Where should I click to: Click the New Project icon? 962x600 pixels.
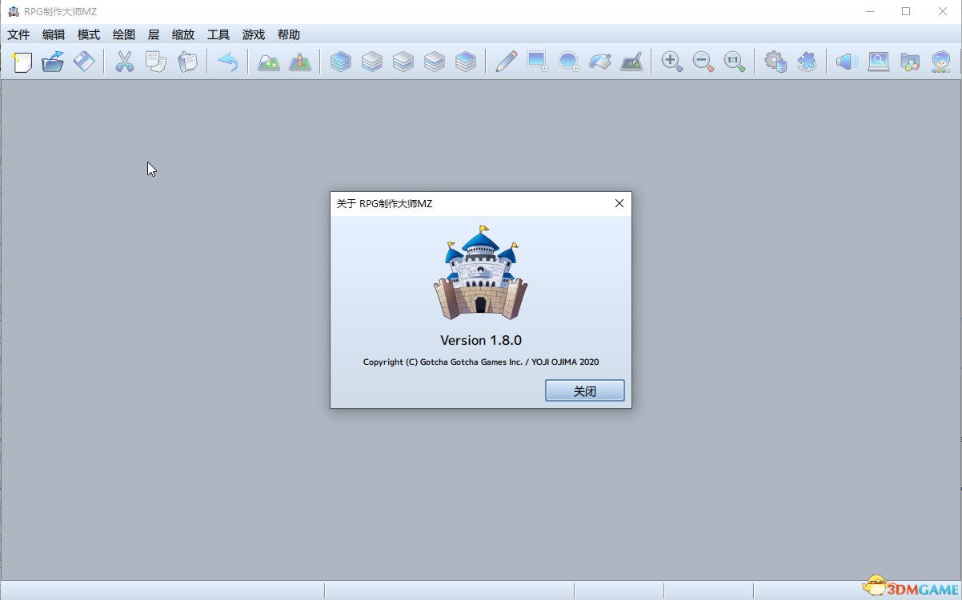pos(22,62)
